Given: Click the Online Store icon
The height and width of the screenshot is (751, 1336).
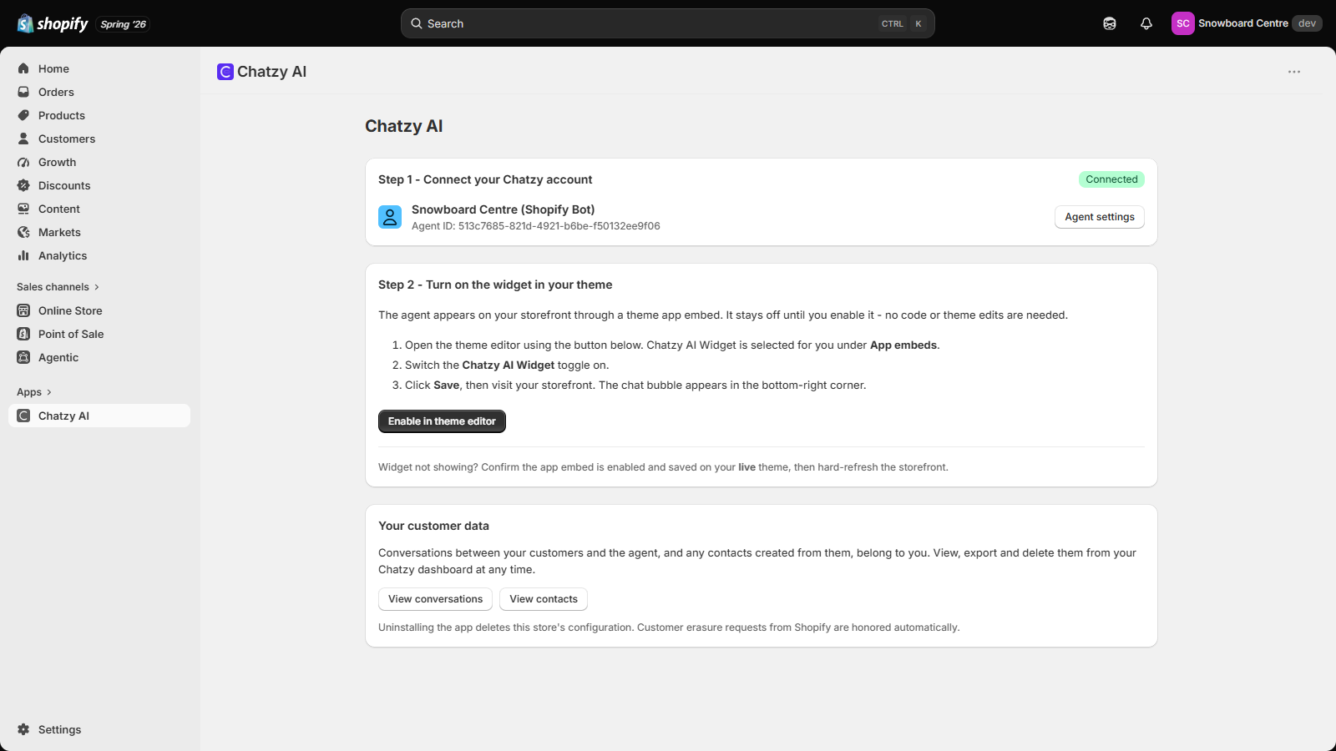Looking at the screenshot, I should (23, 310).
